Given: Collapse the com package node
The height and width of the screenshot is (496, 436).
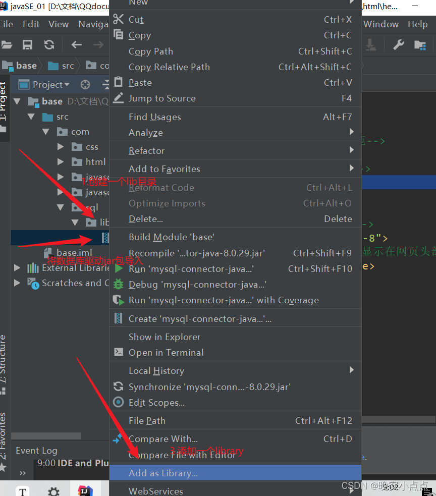Looking at the screenshot, I should 45,132.
